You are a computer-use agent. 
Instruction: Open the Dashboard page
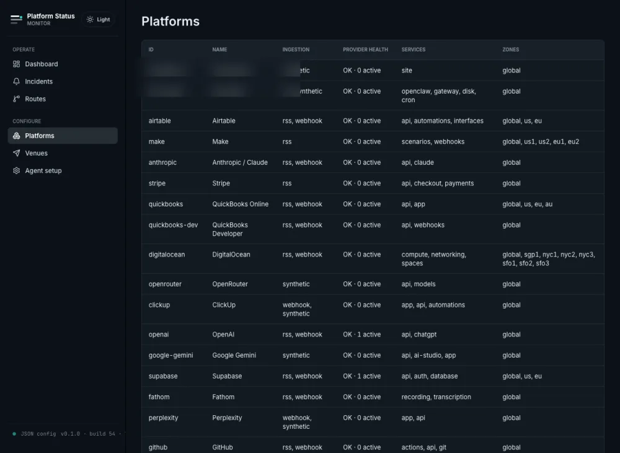point(63,64)
